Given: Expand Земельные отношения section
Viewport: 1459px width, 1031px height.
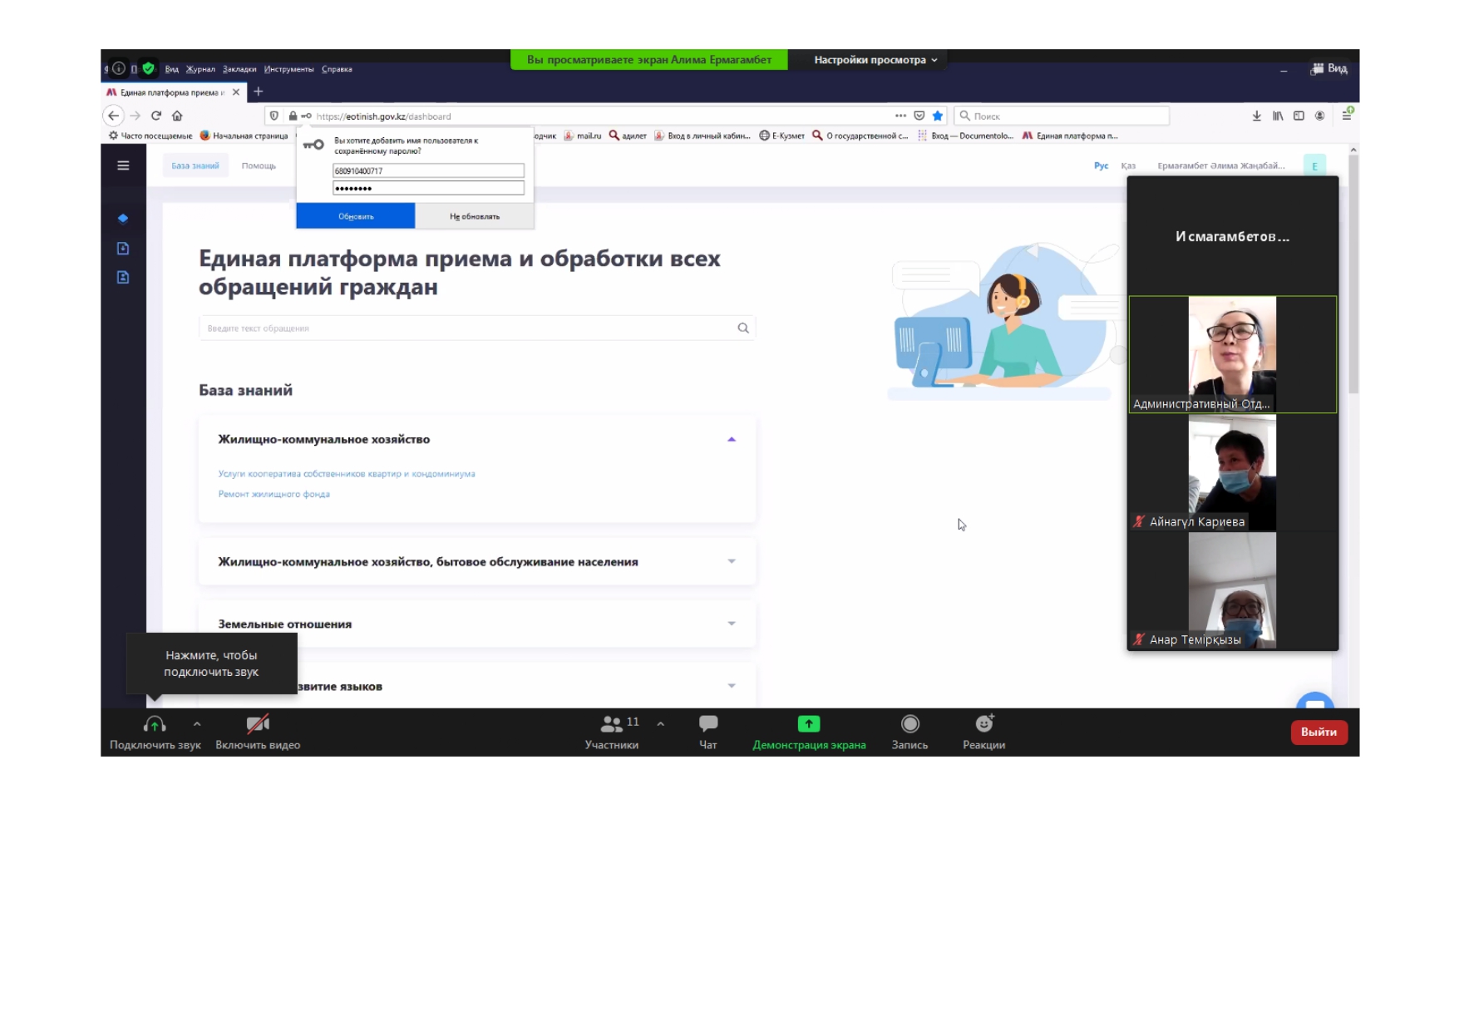Looking at the screenshot, I should [732, 624].
